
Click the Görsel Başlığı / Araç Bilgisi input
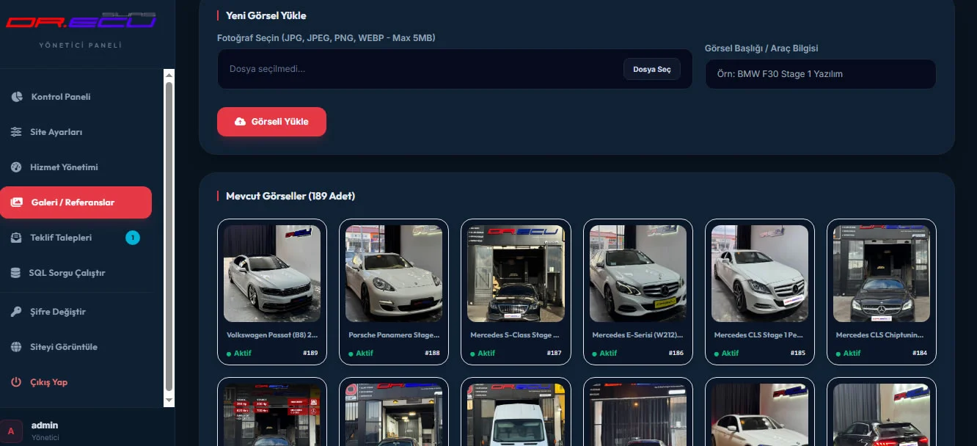(x=820, y=74)
